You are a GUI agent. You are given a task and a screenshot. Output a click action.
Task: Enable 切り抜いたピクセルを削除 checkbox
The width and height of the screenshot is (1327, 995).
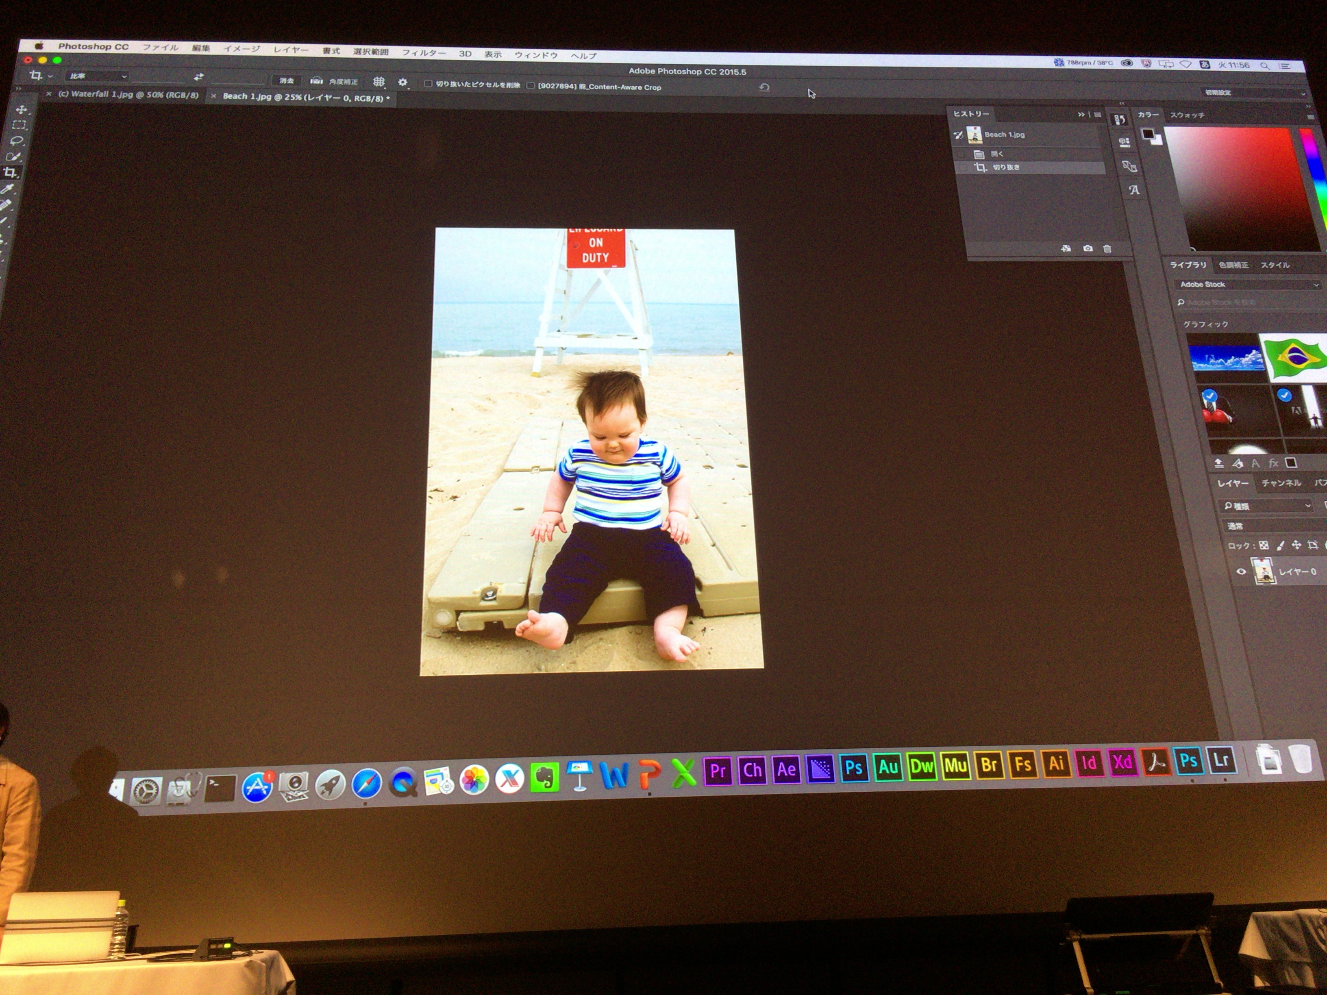(428, 84)
